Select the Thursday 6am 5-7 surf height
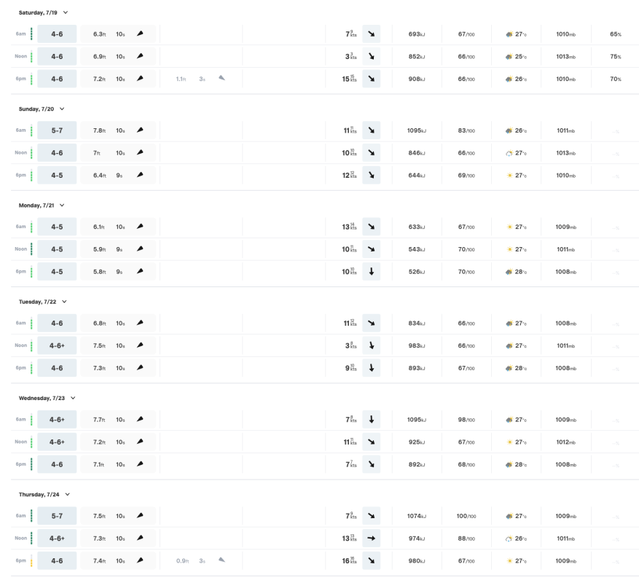 point(57,516)
